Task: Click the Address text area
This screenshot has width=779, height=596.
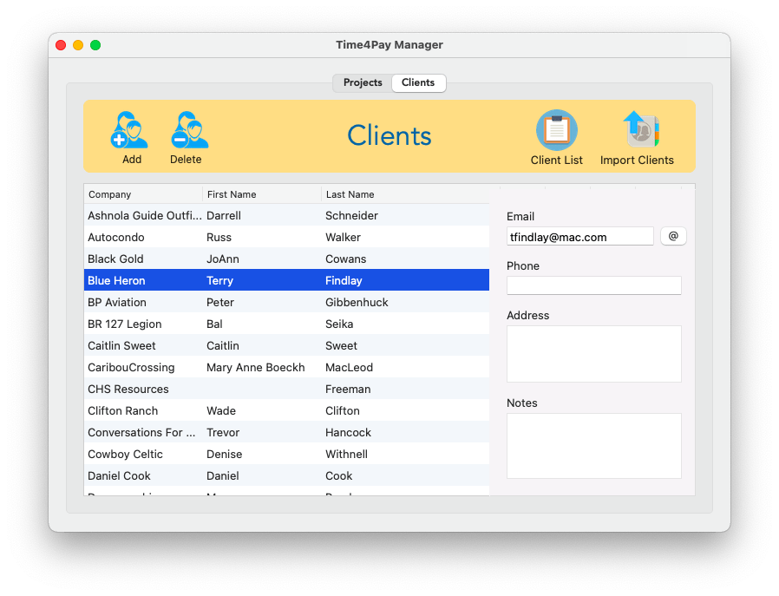Action: (593, 354)
